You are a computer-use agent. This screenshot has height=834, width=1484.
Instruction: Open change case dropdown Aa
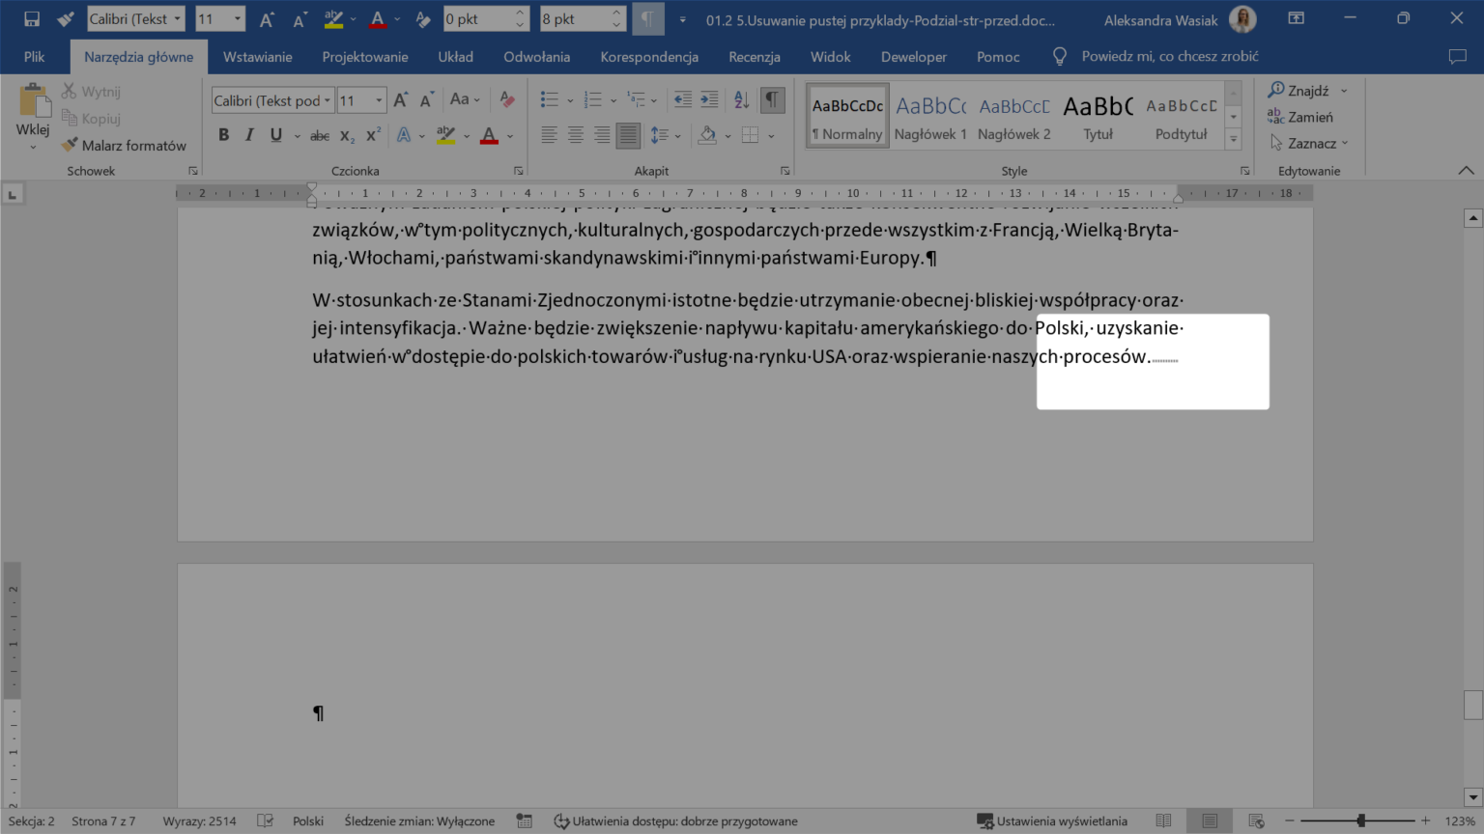pyautogui.click(x=465, y=99)
